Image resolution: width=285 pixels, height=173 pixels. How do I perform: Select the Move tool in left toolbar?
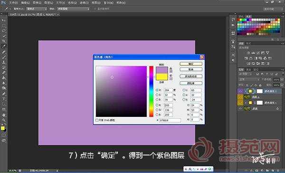pos(4,20)
